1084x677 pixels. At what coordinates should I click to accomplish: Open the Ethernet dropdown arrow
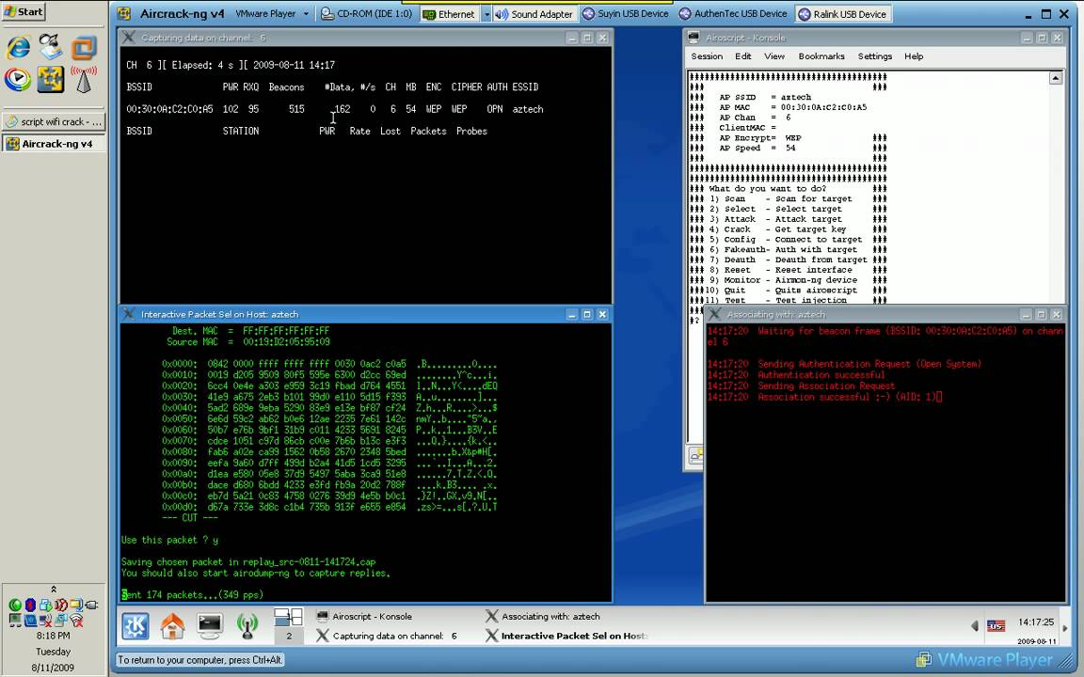[486, 14]
